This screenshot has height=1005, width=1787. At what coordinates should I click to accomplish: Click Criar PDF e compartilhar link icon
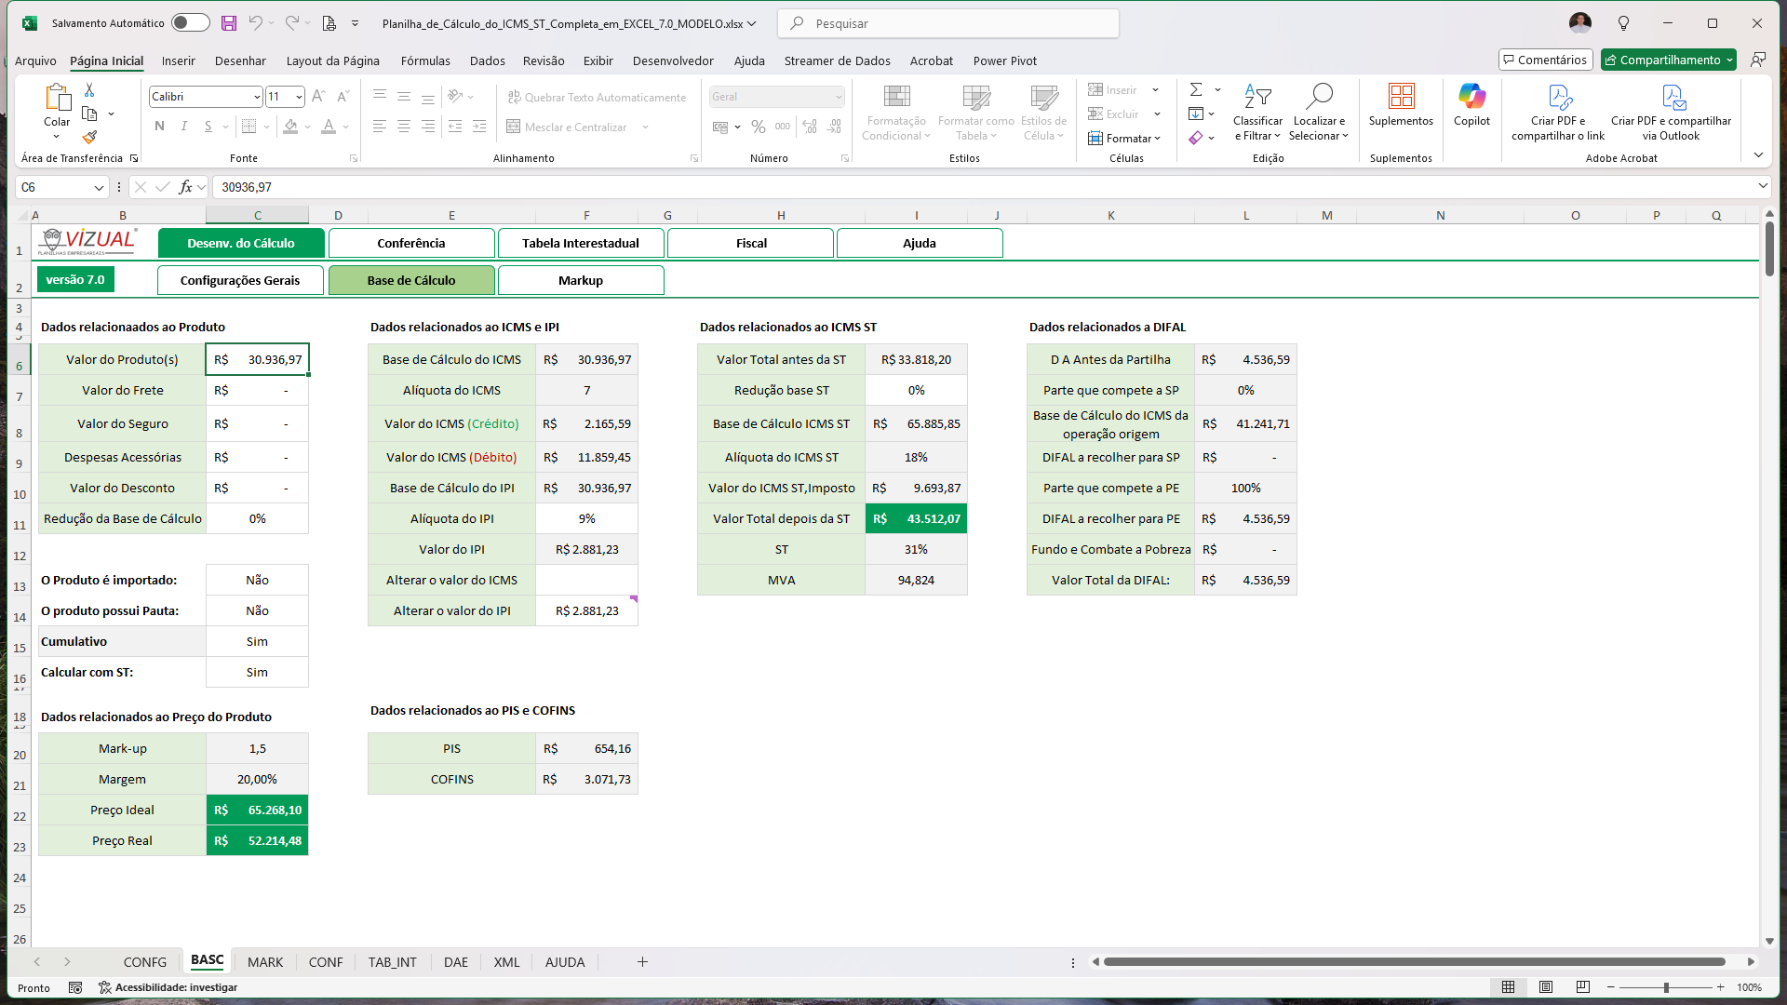pyautogui.click(x=1559, y=97)
